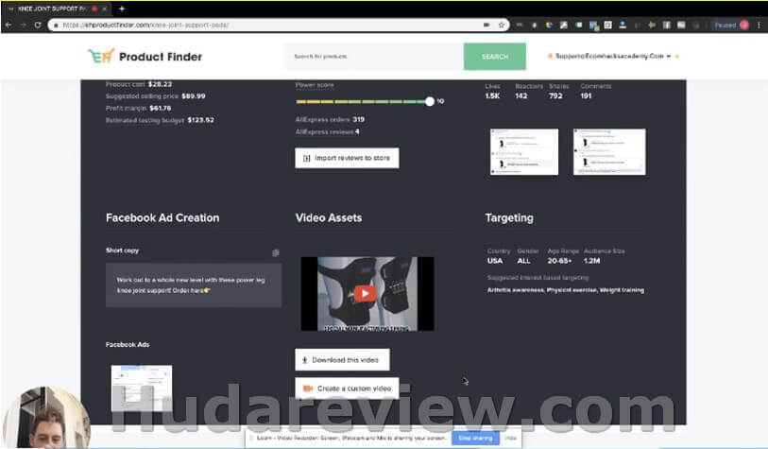
Task: Click Create a custom video button
Action: (x=347, y=389)
